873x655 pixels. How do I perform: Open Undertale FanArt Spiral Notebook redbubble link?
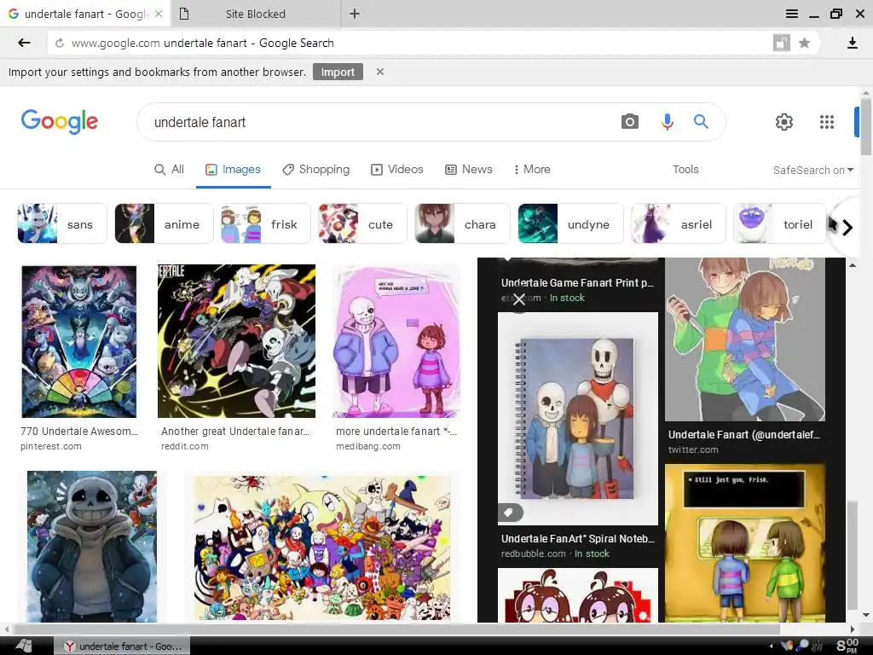578,539
